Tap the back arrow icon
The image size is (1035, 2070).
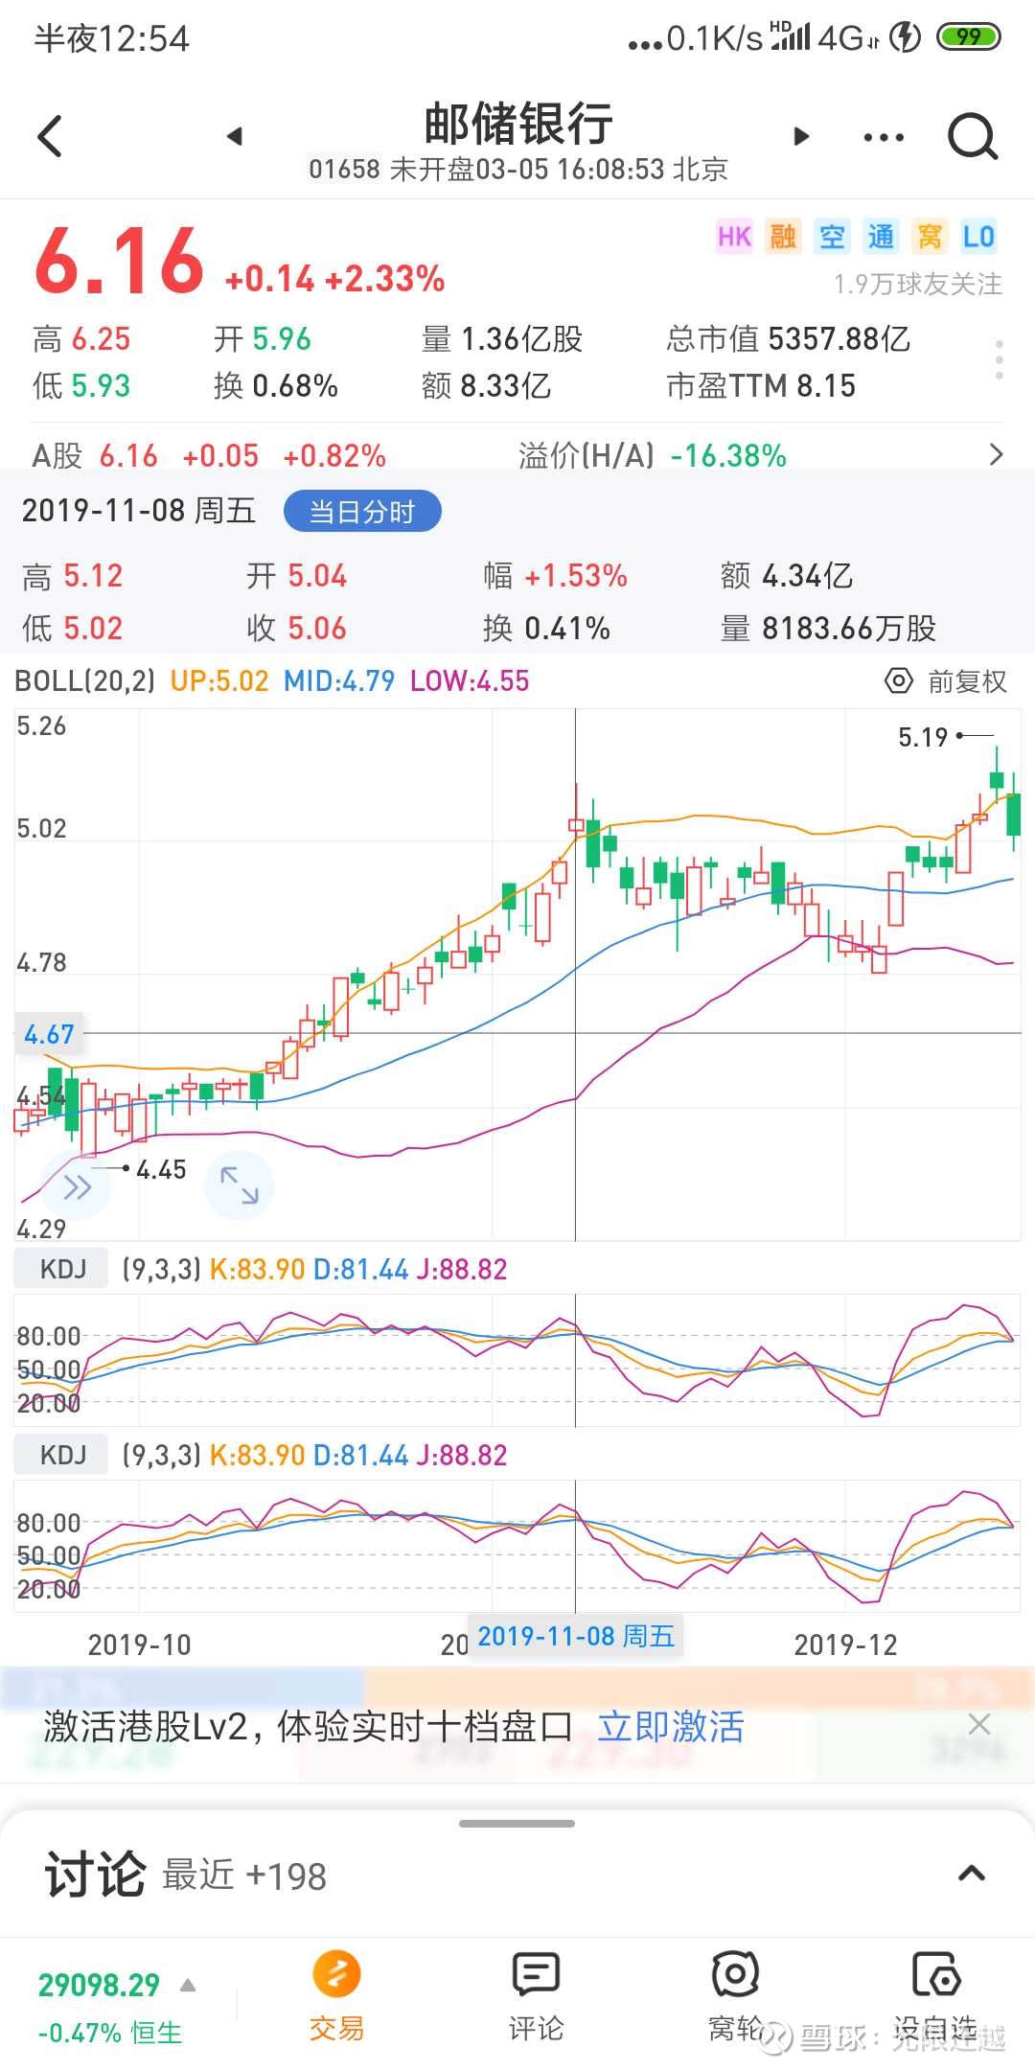(50, 136)
